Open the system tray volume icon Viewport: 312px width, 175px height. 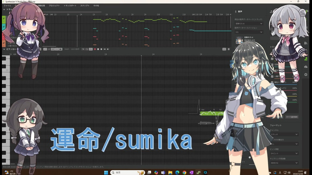coord(289,172)
